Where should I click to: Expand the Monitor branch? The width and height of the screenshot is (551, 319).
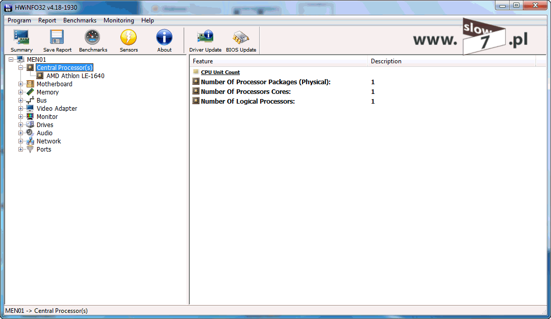point(21,117)
